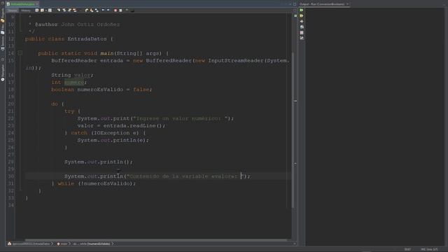Click the word numeroEsValido on line 18

(x=100, y=90)
